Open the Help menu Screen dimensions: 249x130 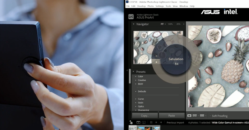pos(192,6)
